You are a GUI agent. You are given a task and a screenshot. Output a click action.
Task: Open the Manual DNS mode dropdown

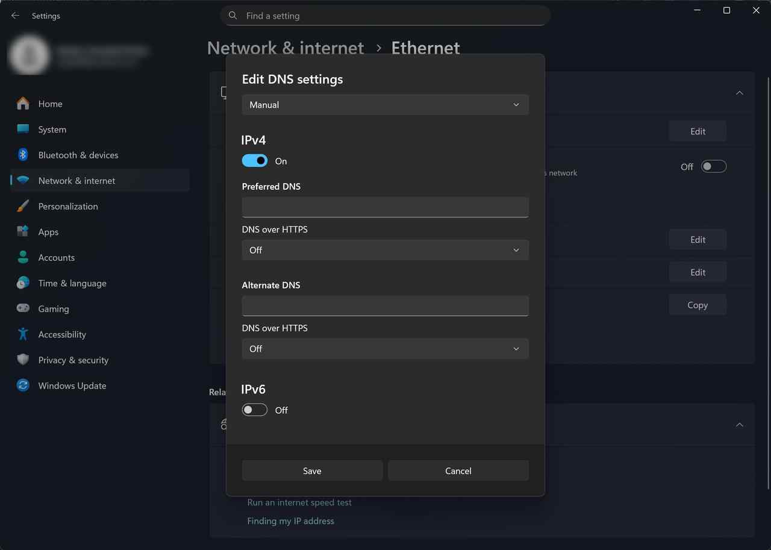[385, 105]
